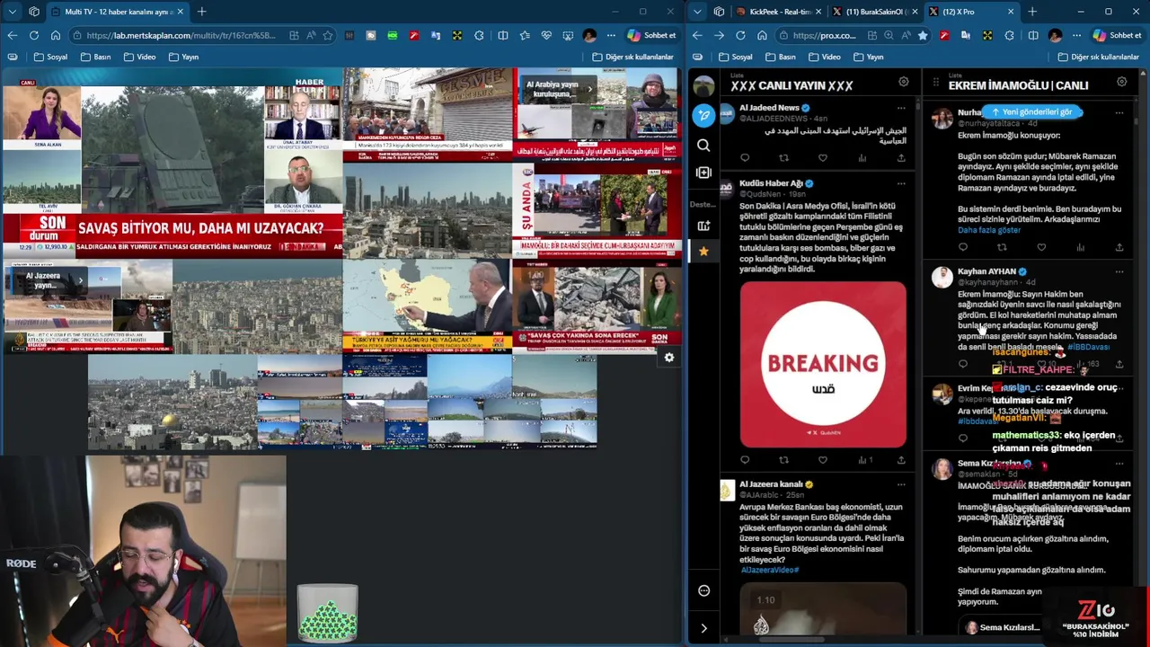This screenshot has width=1150, height=647.
Task: Compose a new post in X Pro
Action: coord(703,115)
